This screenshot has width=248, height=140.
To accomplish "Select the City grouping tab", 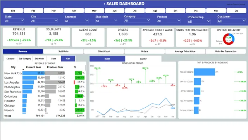I will tap(68, 59).
